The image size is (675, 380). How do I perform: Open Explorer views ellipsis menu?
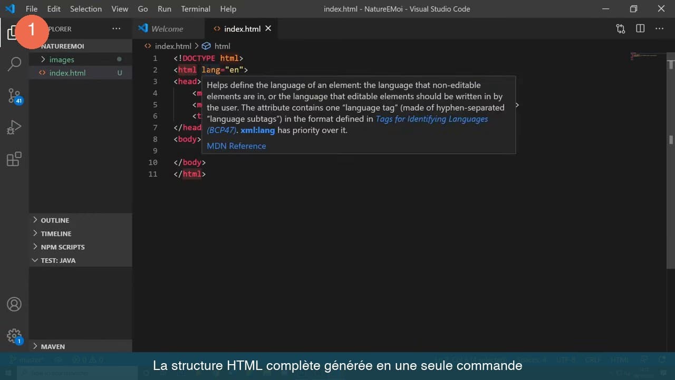pyautogui.click(x=116, y=29)
